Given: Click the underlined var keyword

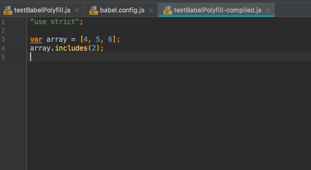Looking at the screenshot, I should tap(36, 39).
